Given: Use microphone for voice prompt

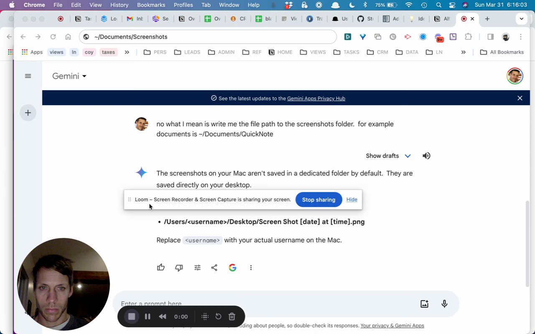Looking at the screenshot, I should click(445, 304).
